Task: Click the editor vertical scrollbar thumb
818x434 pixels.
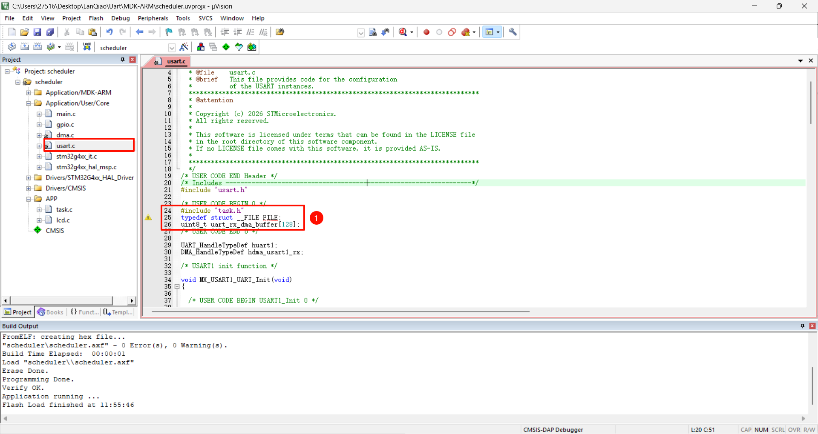Action: (x=811, y=102)
